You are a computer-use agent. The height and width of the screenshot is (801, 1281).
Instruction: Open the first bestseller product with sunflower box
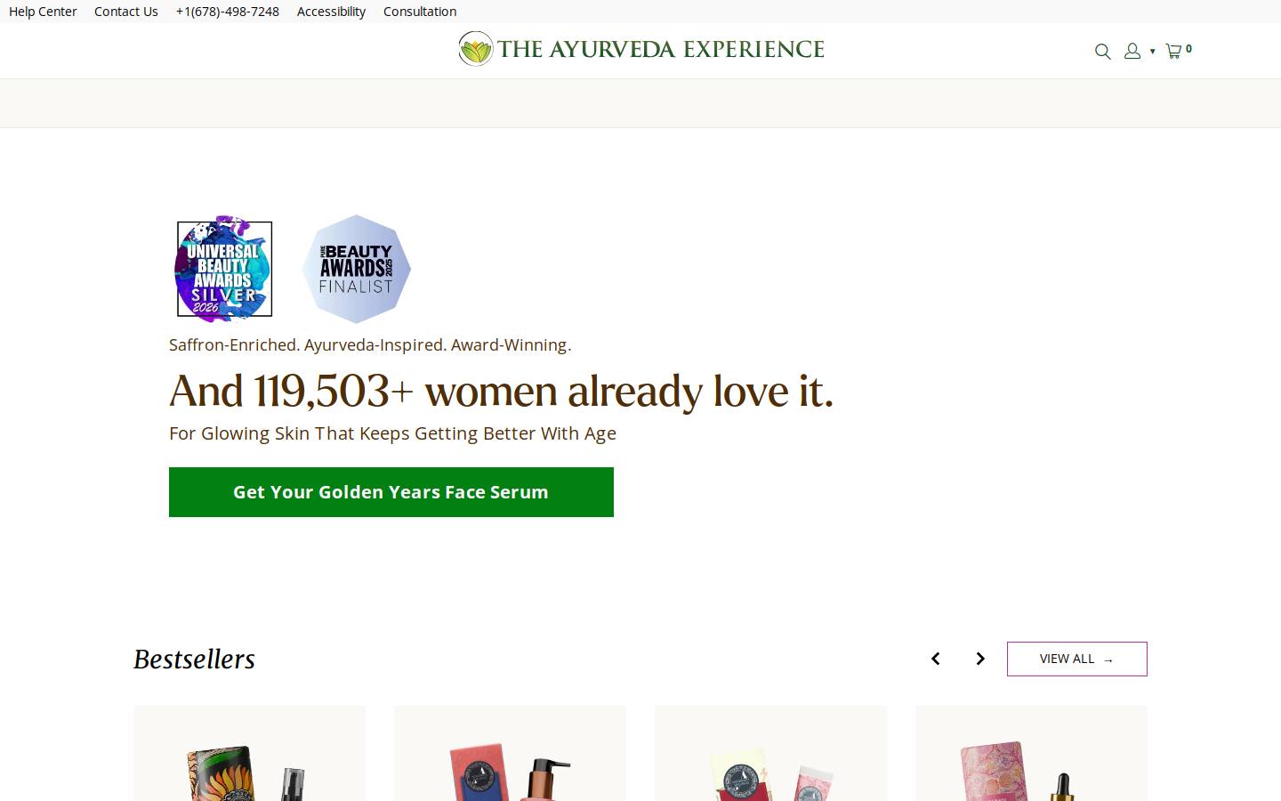point(249,753)
